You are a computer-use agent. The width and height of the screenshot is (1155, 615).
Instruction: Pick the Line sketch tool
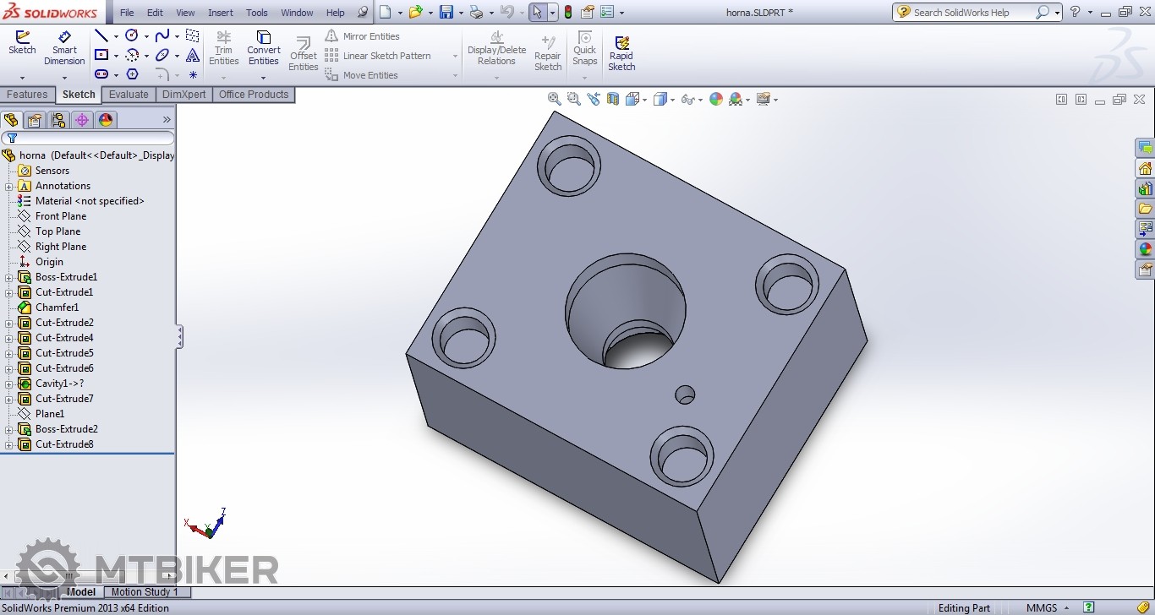pyautogui.click(x=101, y=35)
